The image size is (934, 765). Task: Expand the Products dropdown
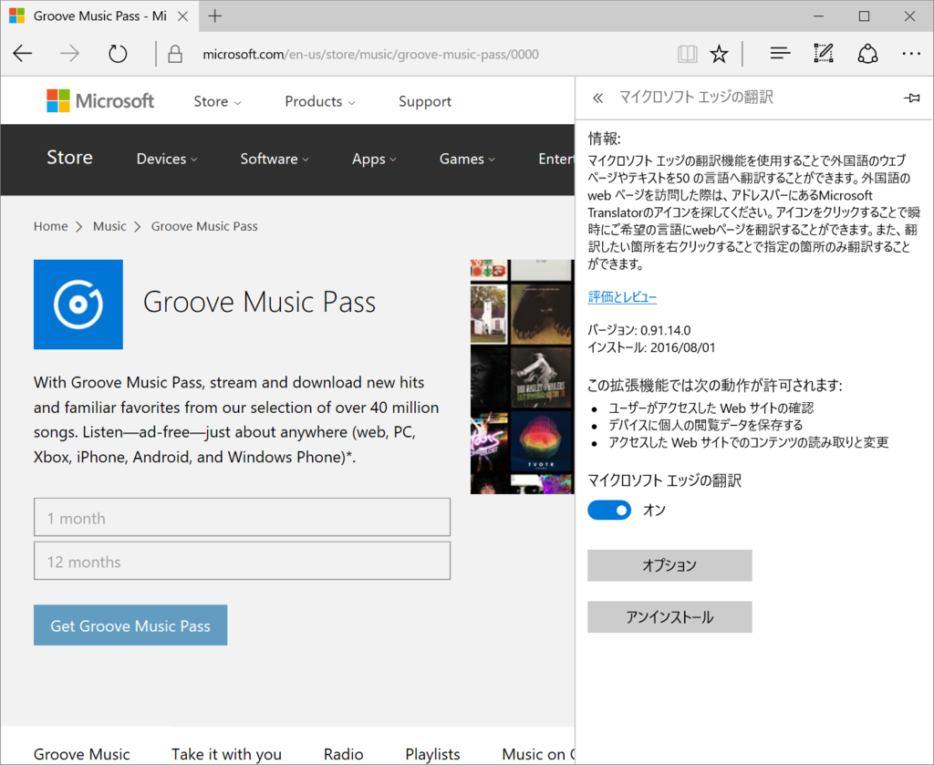click(320, 101)
